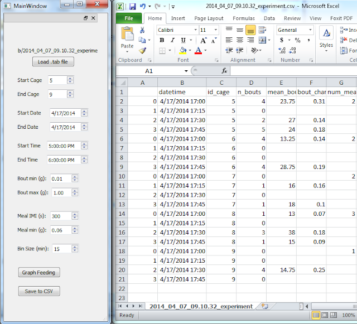This screenshot has width=357, height=324.
Task: Click Middle Align icon
Action: (239, 30)
